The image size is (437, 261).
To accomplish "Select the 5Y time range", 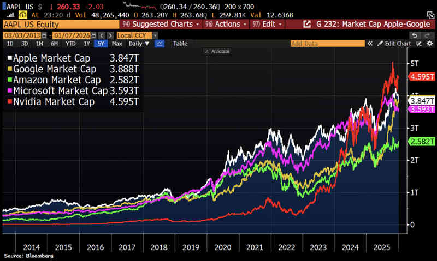I will pyautogui.click(x=101, y=43).
